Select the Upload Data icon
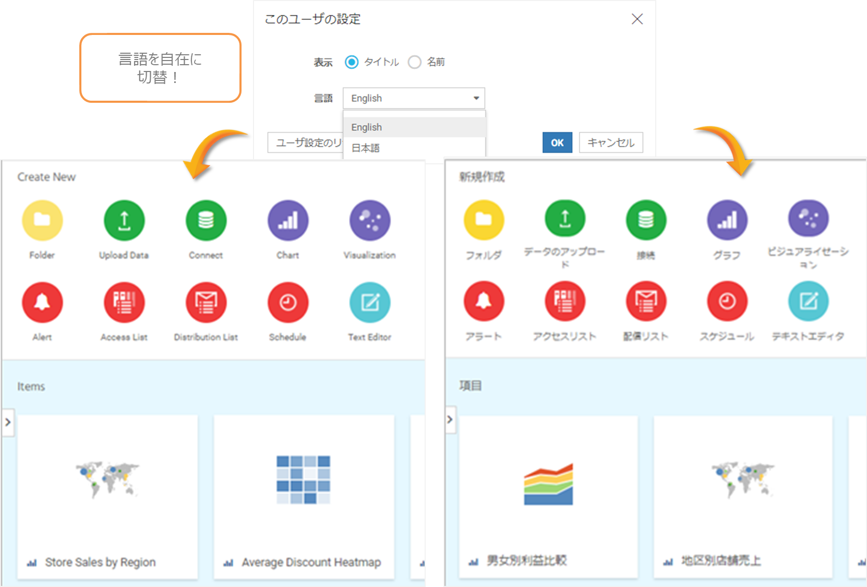Viewport: 867px width, 587px height. [124, 220]
